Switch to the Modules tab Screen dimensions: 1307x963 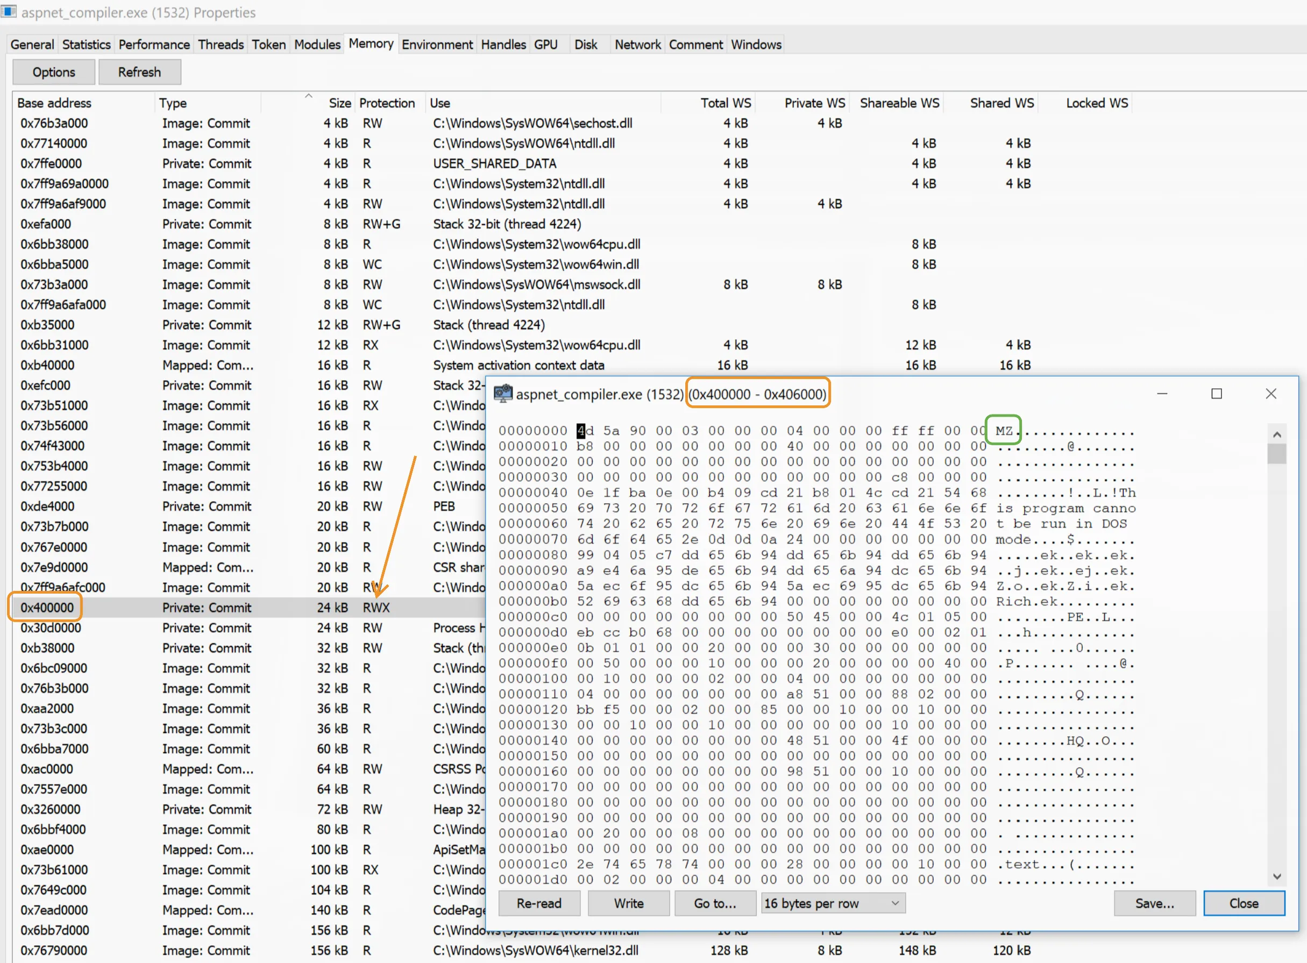pos(317,44)
